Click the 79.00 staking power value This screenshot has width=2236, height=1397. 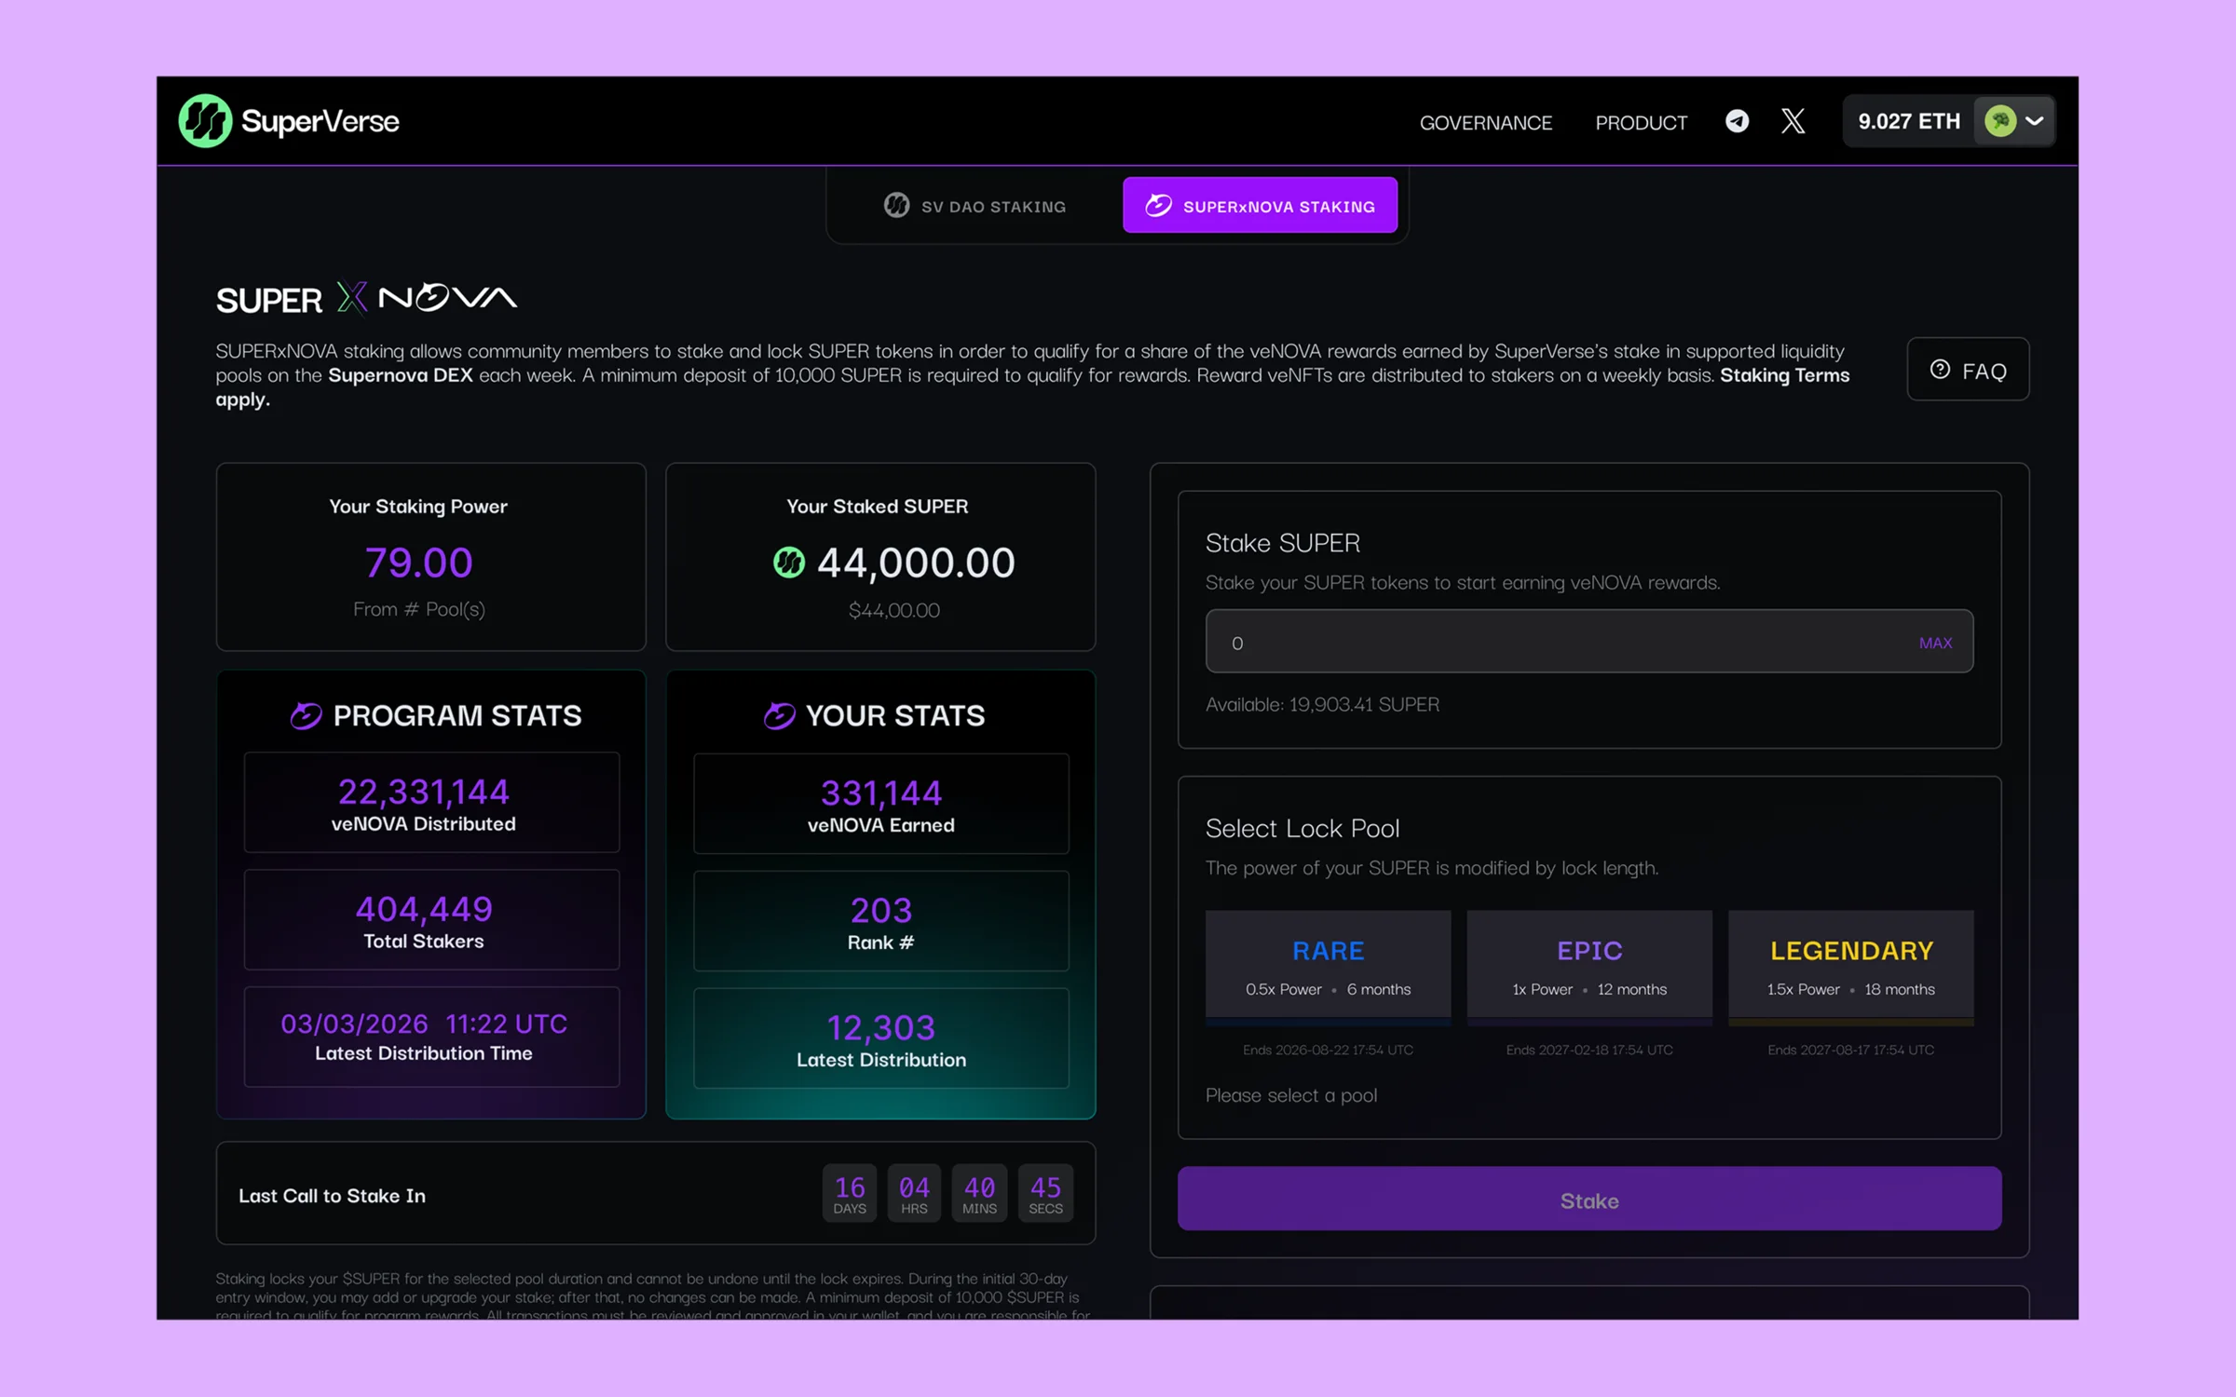[418, 563]
